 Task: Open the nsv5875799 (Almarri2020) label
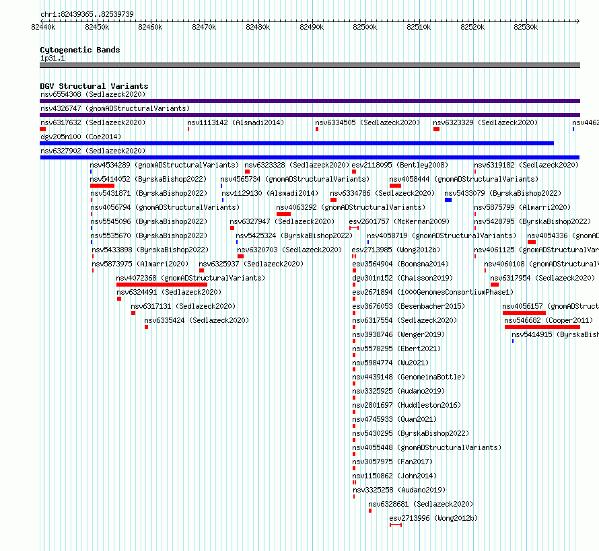coord(522,207)
